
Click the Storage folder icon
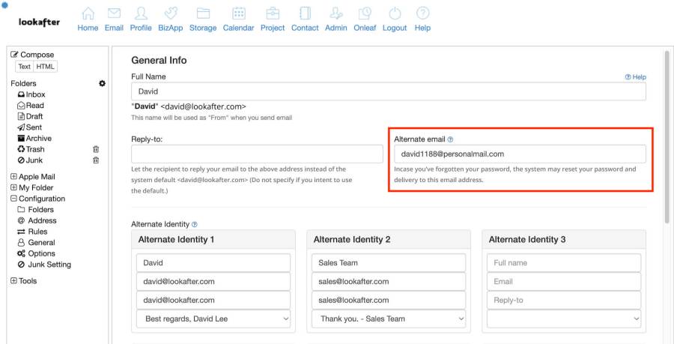click(203, 14)
